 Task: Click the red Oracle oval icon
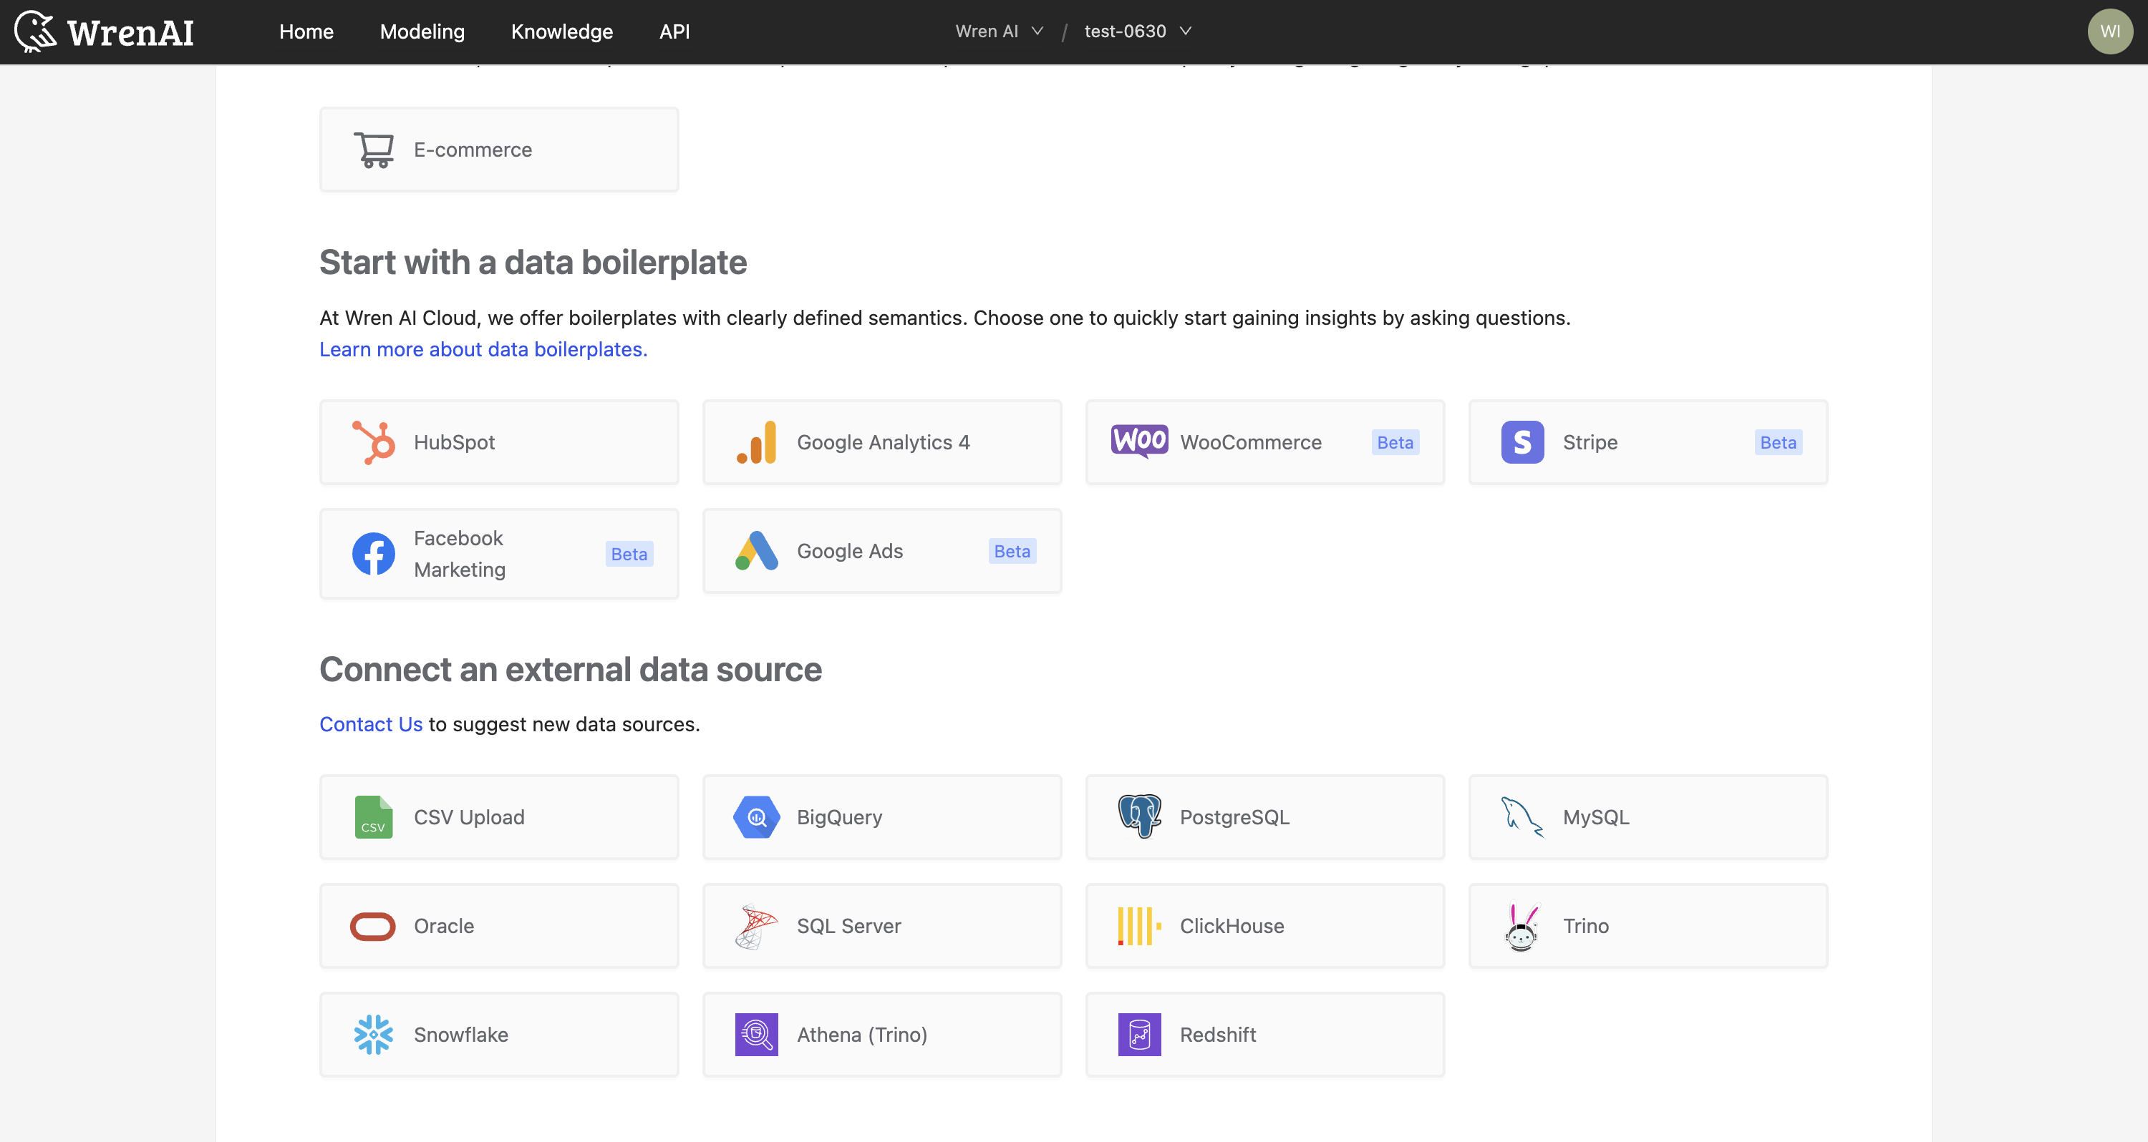tap(373, 926)
